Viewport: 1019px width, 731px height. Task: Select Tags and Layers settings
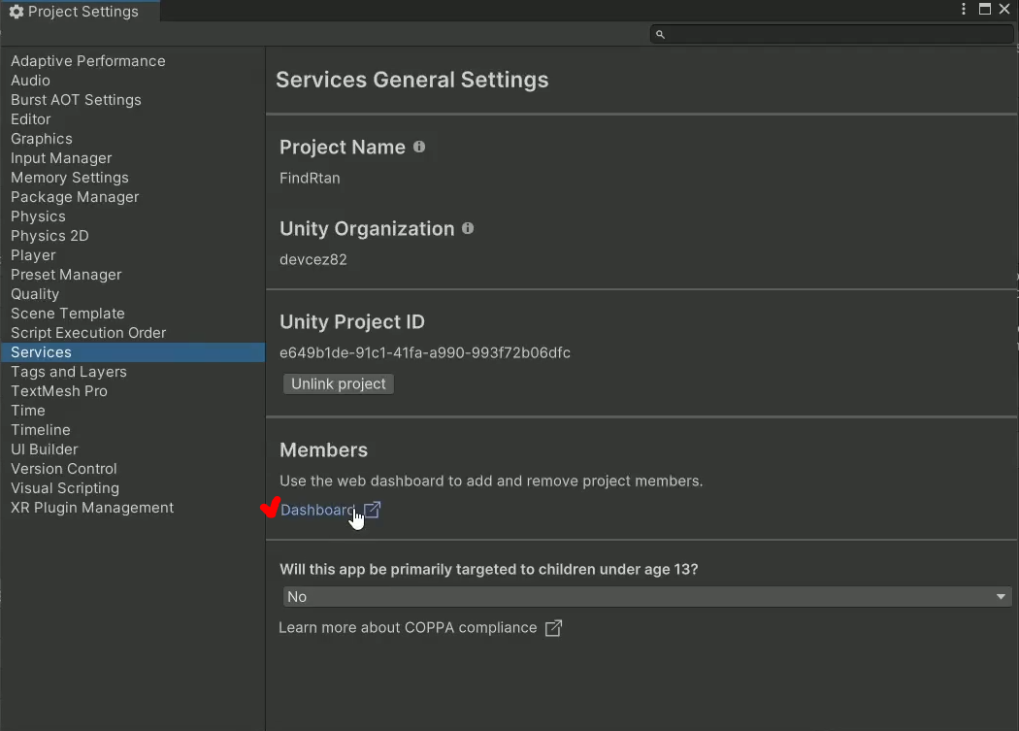click(x=69, y=372)
